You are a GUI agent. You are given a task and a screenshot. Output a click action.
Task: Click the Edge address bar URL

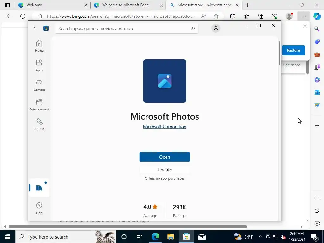pyautogui.click(x=121, y=16)
